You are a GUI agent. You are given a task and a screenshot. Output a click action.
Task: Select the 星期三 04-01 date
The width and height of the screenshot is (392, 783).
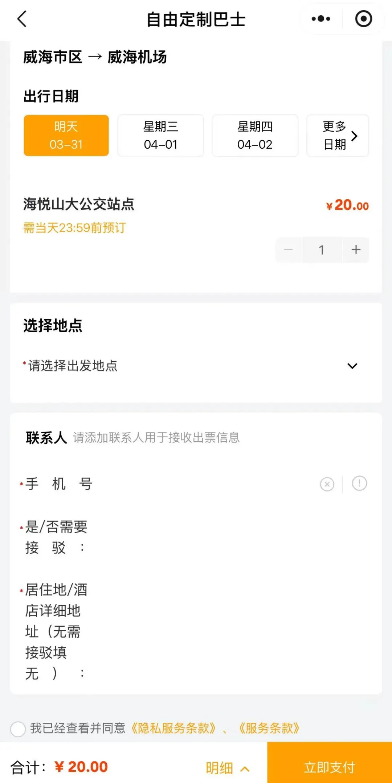(x=160, y=136)
